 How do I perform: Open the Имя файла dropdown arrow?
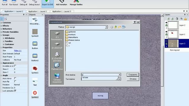(120, 74)
